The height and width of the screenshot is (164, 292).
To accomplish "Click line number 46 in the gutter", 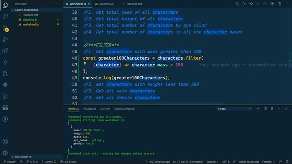I will click(74, 58).
